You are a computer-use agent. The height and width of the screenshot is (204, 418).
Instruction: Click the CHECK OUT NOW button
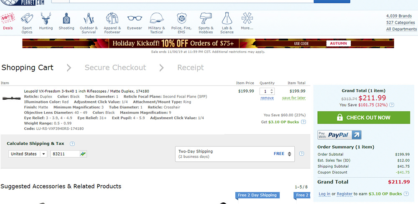click(364, 118)
